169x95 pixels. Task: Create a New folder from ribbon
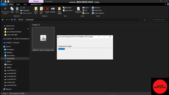[x=59, y=11]
